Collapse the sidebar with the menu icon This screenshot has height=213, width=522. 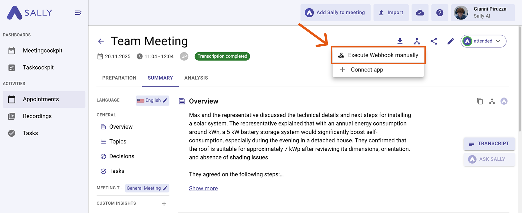click(x=78, y=13)
